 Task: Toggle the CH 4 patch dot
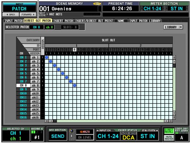click(59, 69)
